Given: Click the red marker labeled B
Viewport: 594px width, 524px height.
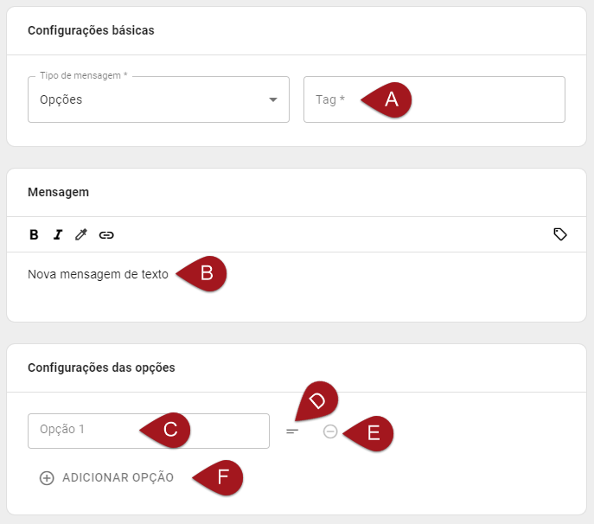Looking at the screenshot, I should pyautogui.click(x=204, y=274).
